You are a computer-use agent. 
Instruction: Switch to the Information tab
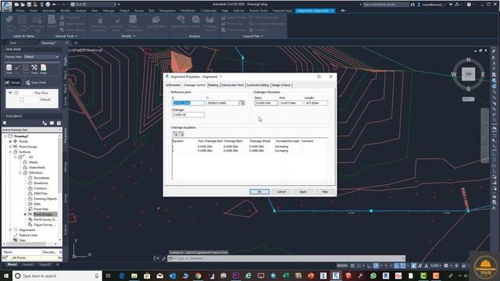click(x=173, y=85)
